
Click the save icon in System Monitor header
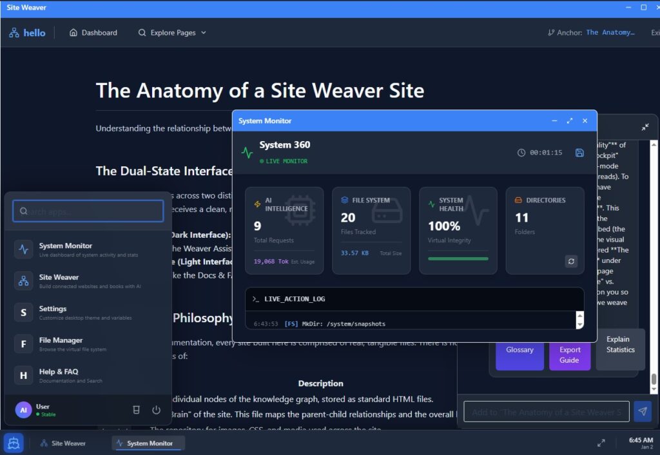click(579, 153)
